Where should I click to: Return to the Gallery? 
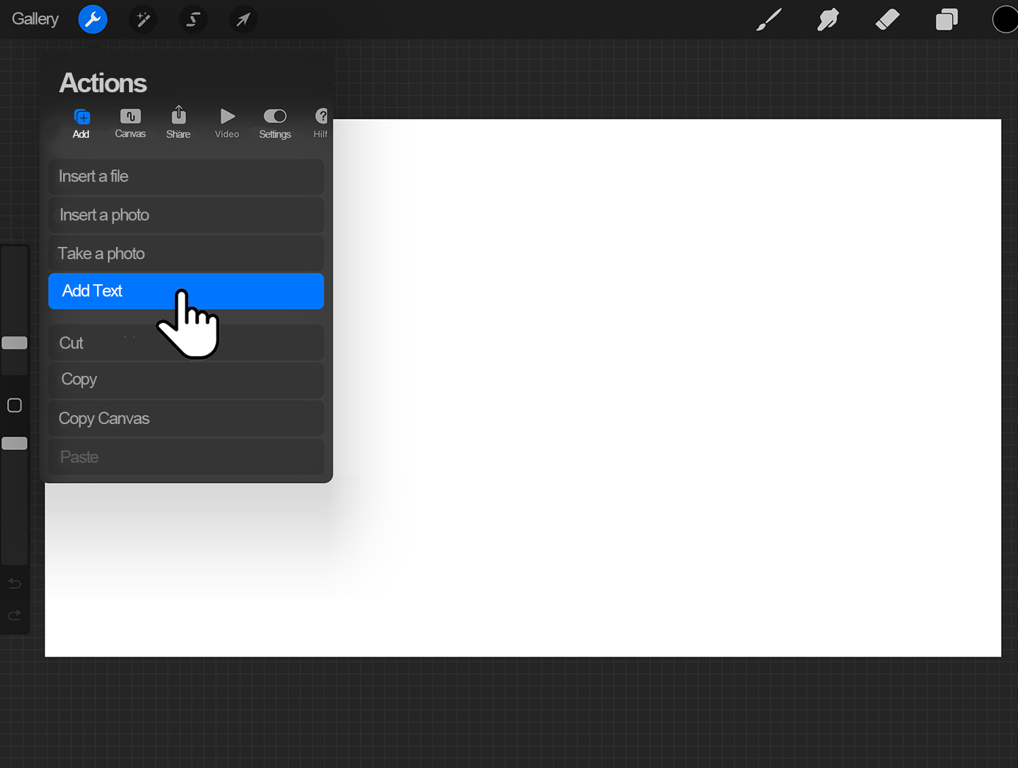35,19
